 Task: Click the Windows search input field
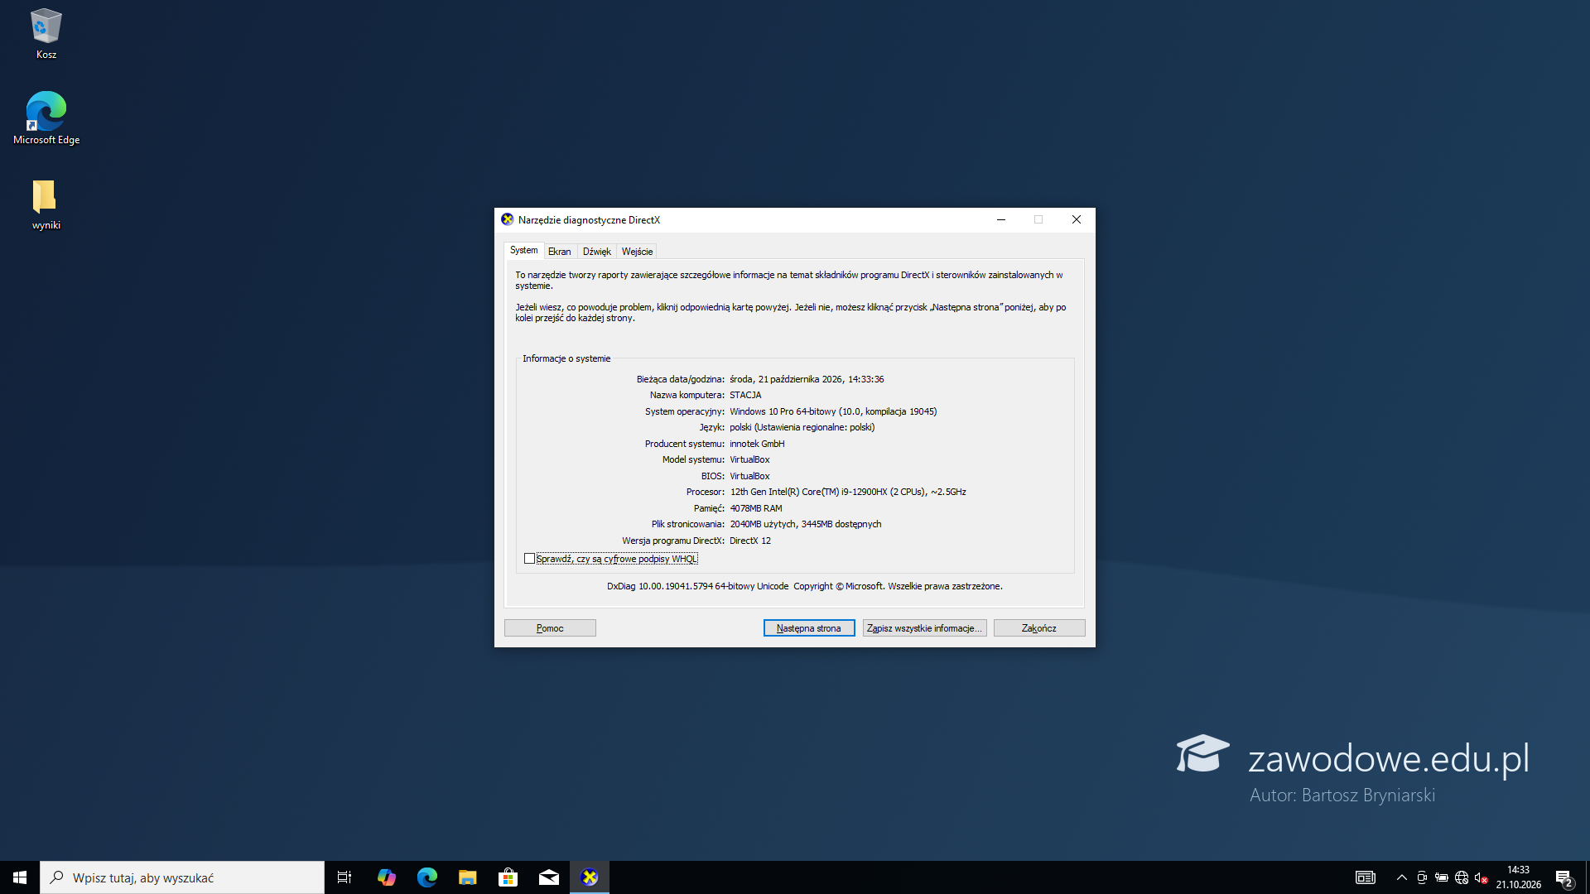click(x=182, y=877)
